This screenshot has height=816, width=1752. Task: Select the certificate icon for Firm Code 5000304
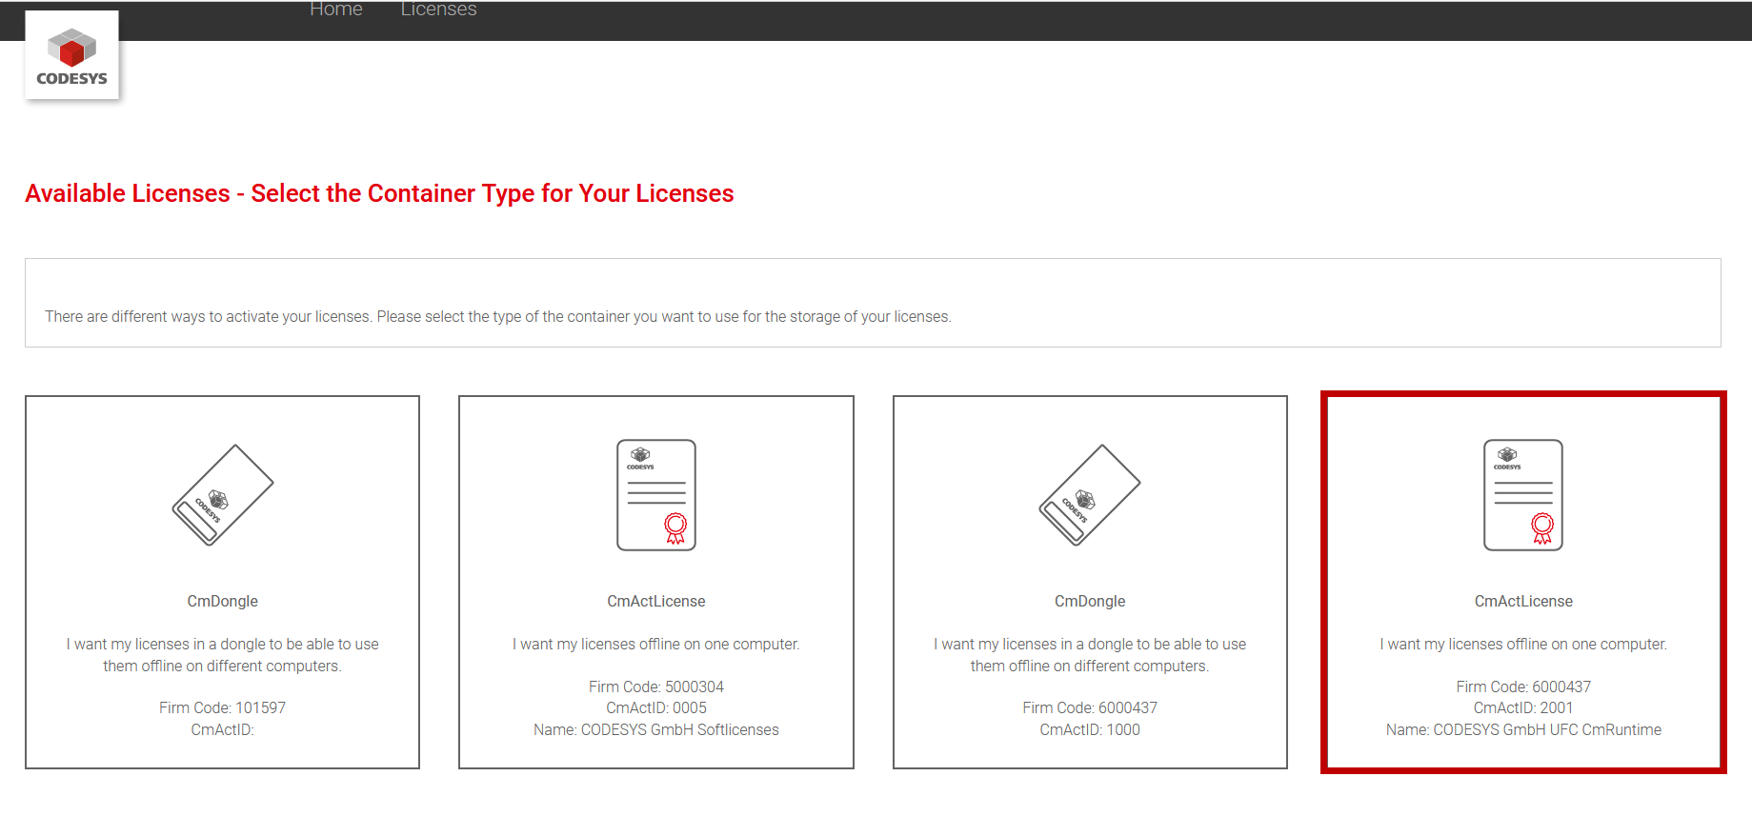(x=656, y=495)
